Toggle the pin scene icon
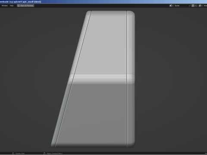This screenshot has width=207, height=155. coord(190,6)
